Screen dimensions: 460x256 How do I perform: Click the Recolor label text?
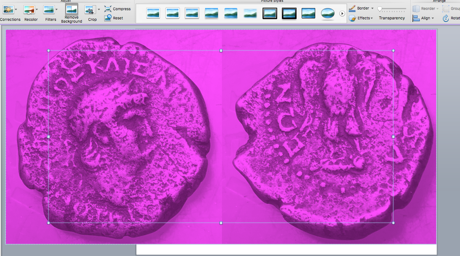point(31,19)
